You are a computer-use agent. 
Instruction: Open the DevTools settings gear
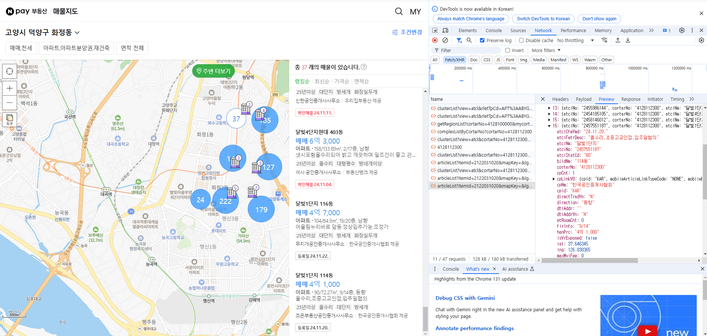pos(682,30)
